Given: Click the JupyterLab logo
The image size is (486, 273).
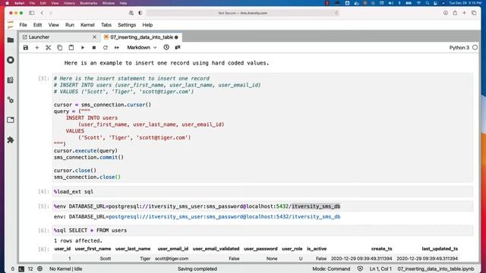Looking at the screenshot, I should [11, 25].
